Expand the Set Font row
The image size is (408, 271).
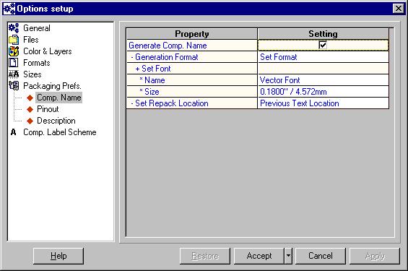[x=137, y=69]
